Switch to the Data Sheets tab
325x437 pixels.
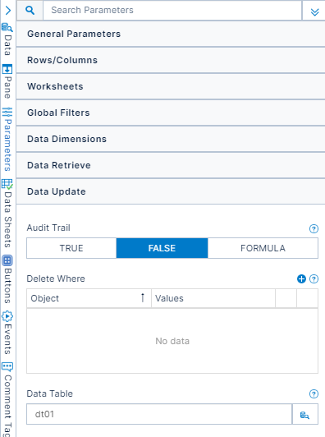(7, 214)
